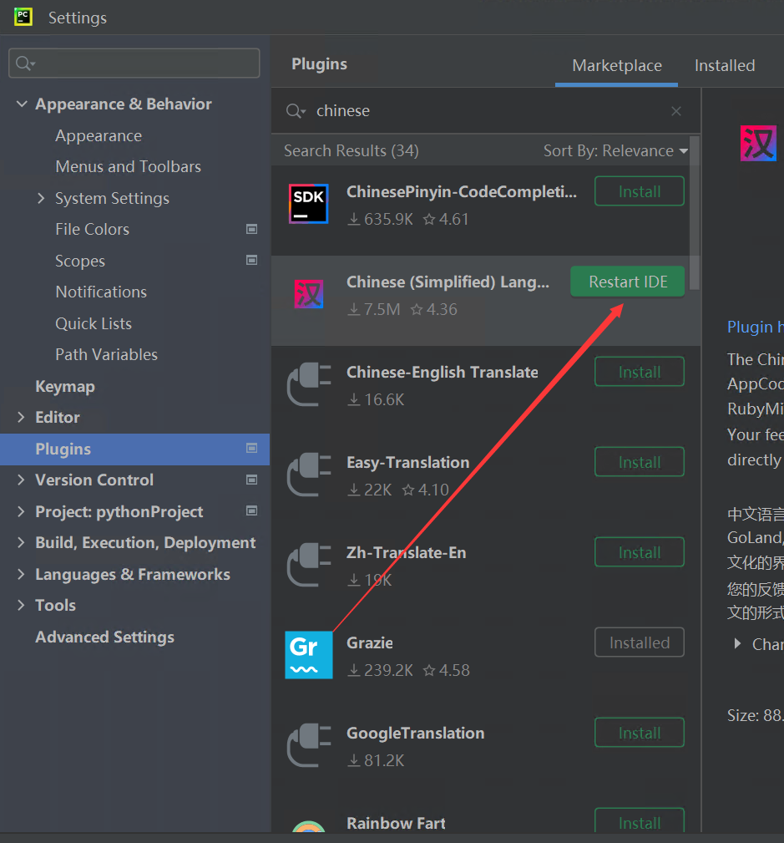
Task: Switch to the Marketplace tab
Action: point(616,66)
